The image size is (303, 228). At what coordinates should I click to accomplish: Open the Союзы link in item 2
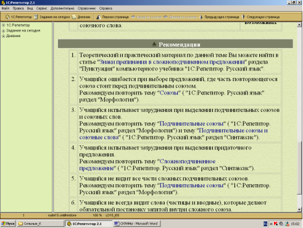pyautogui.click(x=169, y=93)
